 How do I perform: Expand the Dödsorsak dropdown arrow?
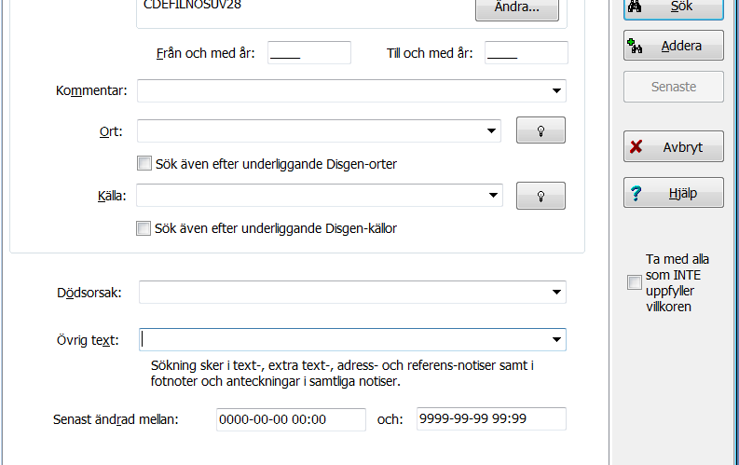(x=556, y=292)
